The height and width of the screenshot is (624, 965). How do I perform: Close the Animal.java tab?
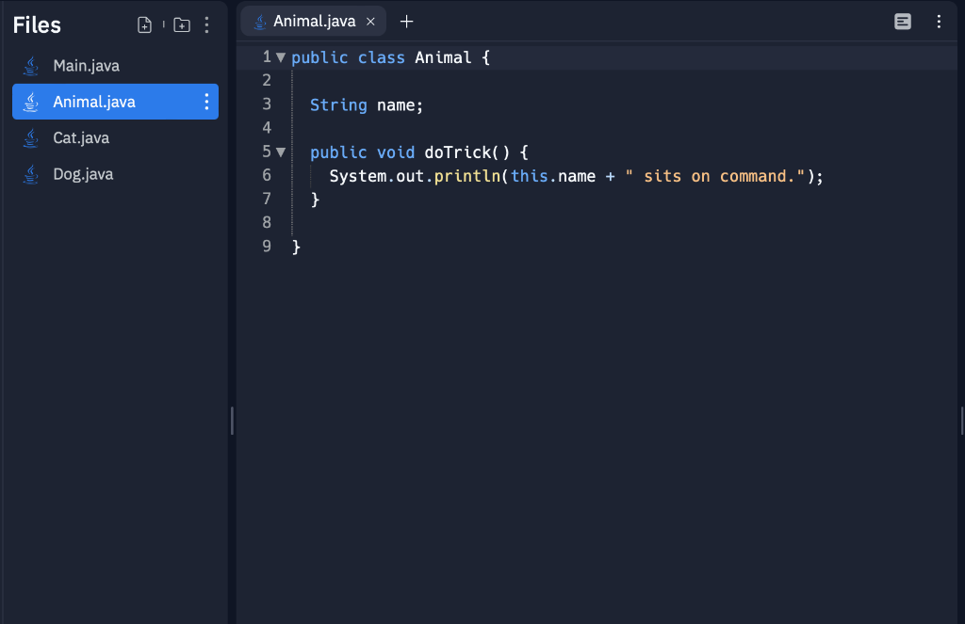[368, 21]
